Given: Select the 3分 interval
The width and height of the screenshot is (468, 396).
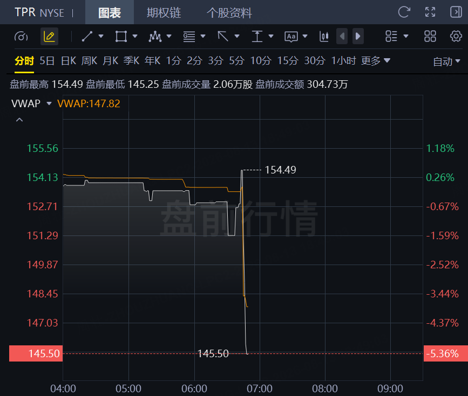Looking at the screenshot, I should click(216, 61).
